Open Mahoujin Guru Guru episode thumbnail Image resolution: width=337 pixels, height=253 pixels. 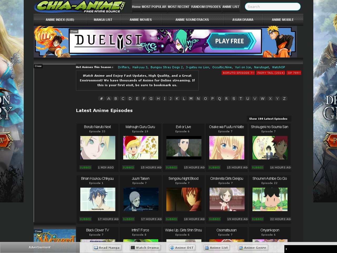click(x=141, y=148)
